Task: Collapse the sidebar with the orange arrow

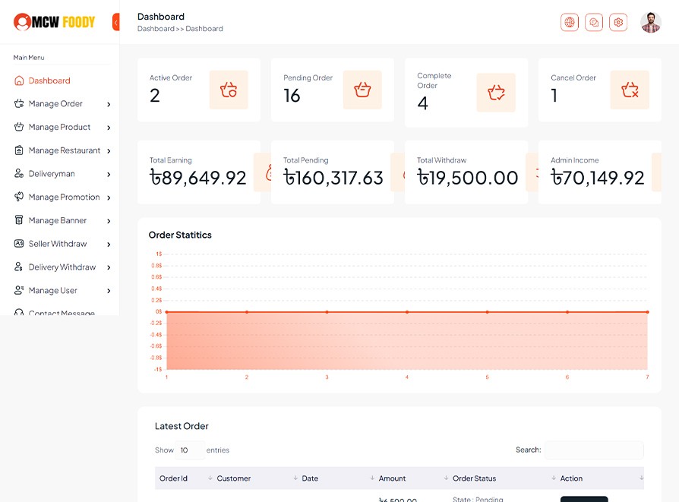Action: point(116,23)
